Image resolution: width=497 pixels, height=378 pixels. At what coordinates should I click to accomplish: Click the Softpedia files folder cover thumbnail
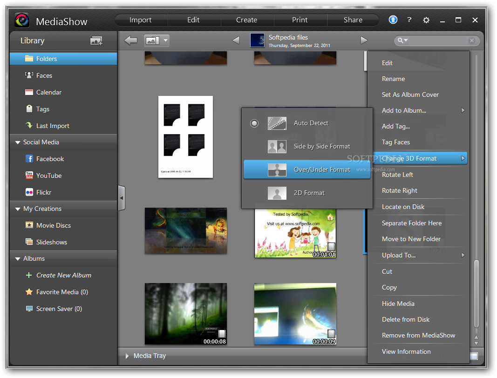(x=258, y=40)
